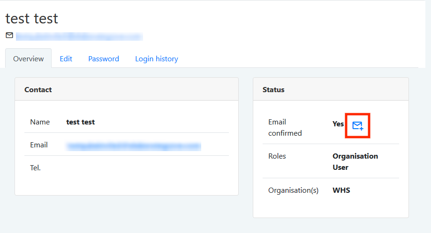Click the 'WHS' organisation value
The width and height of the screenshot is (431, 233).
click(341, 190)
